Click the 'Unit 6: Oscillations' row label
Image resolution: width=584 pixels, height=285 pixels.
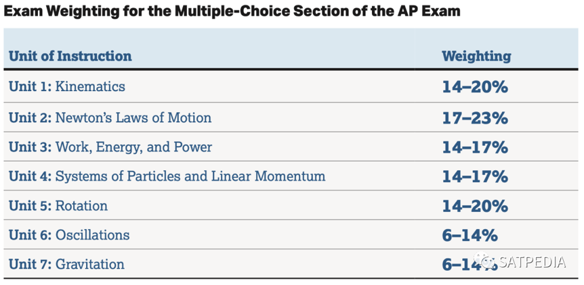[x=69, y=235]
